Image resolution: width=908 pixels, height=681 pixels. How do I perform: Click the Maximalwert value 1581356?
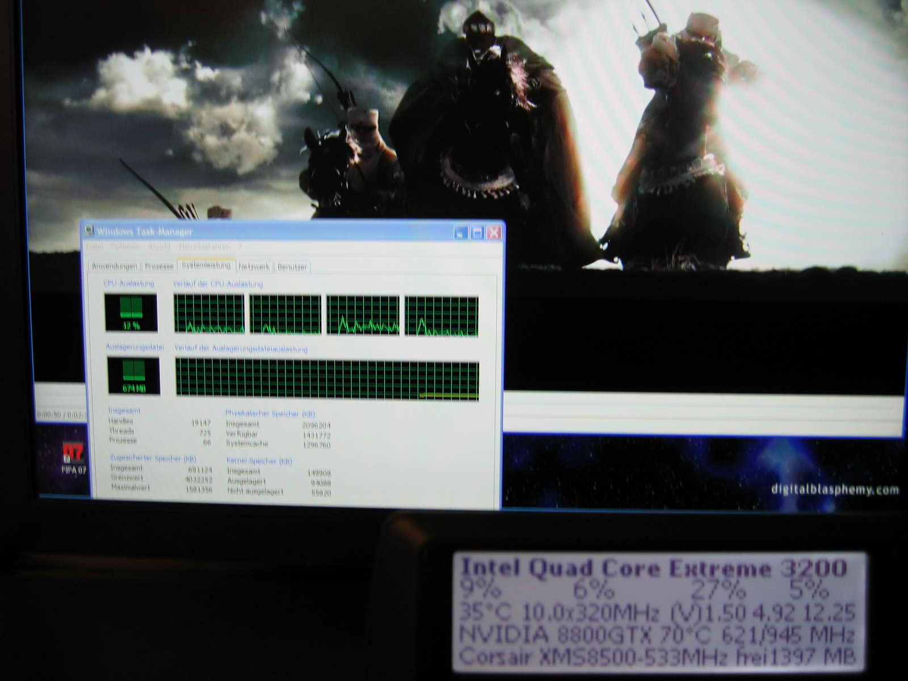tap(199, 489)
